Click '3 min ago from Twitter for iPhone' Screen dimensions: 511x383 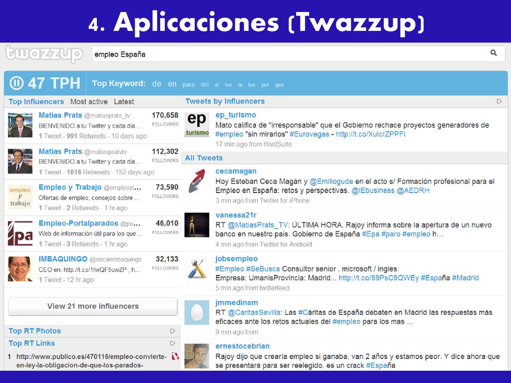pos(262,200)
